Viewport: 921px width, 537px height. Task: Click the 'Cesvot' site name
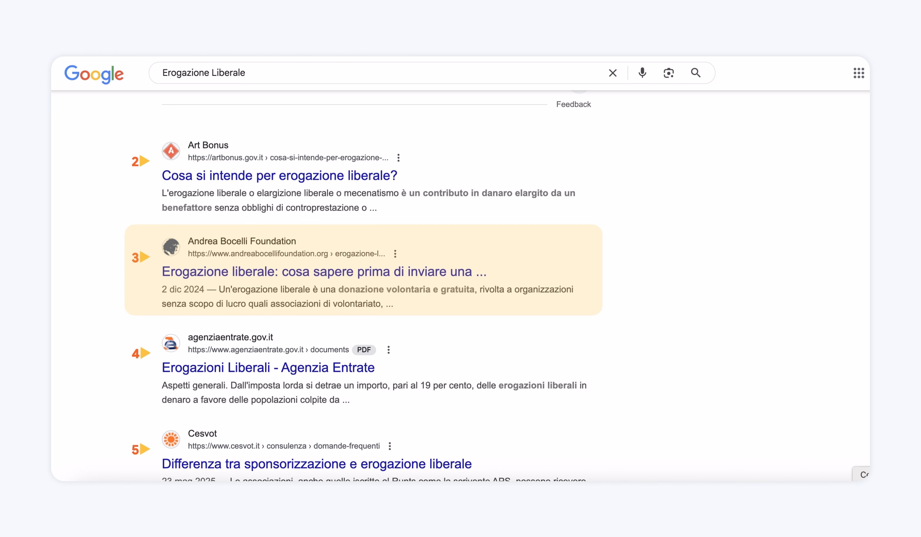(x=202, y=434)
